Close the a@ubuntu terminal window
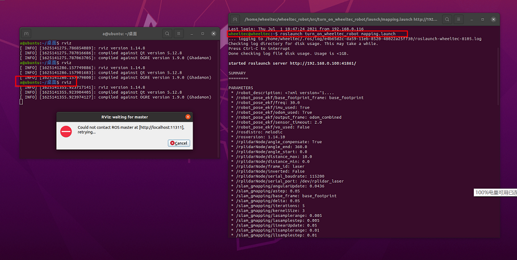This screenshot has width=517, height=260. click(x=214, y=33)
